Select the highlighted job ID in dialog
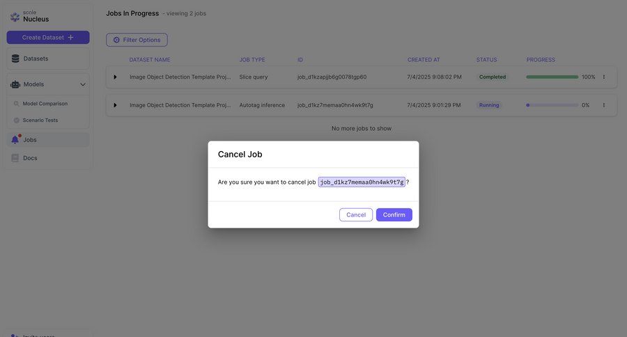 (x=362, y=182)
